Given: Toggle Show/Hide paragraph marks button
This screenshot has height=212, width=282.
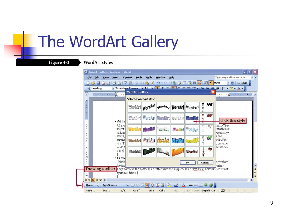Looking at the screenshot, I should (x=211, y=83).
